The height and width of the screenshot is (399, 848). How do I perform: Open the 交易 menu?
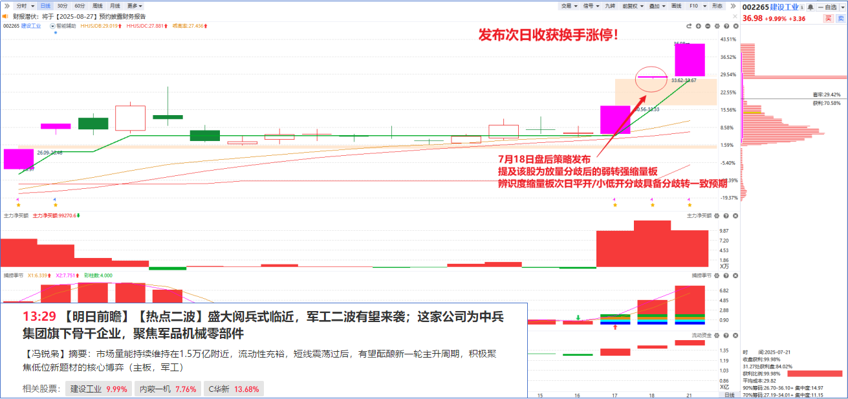tap(568, 5)
